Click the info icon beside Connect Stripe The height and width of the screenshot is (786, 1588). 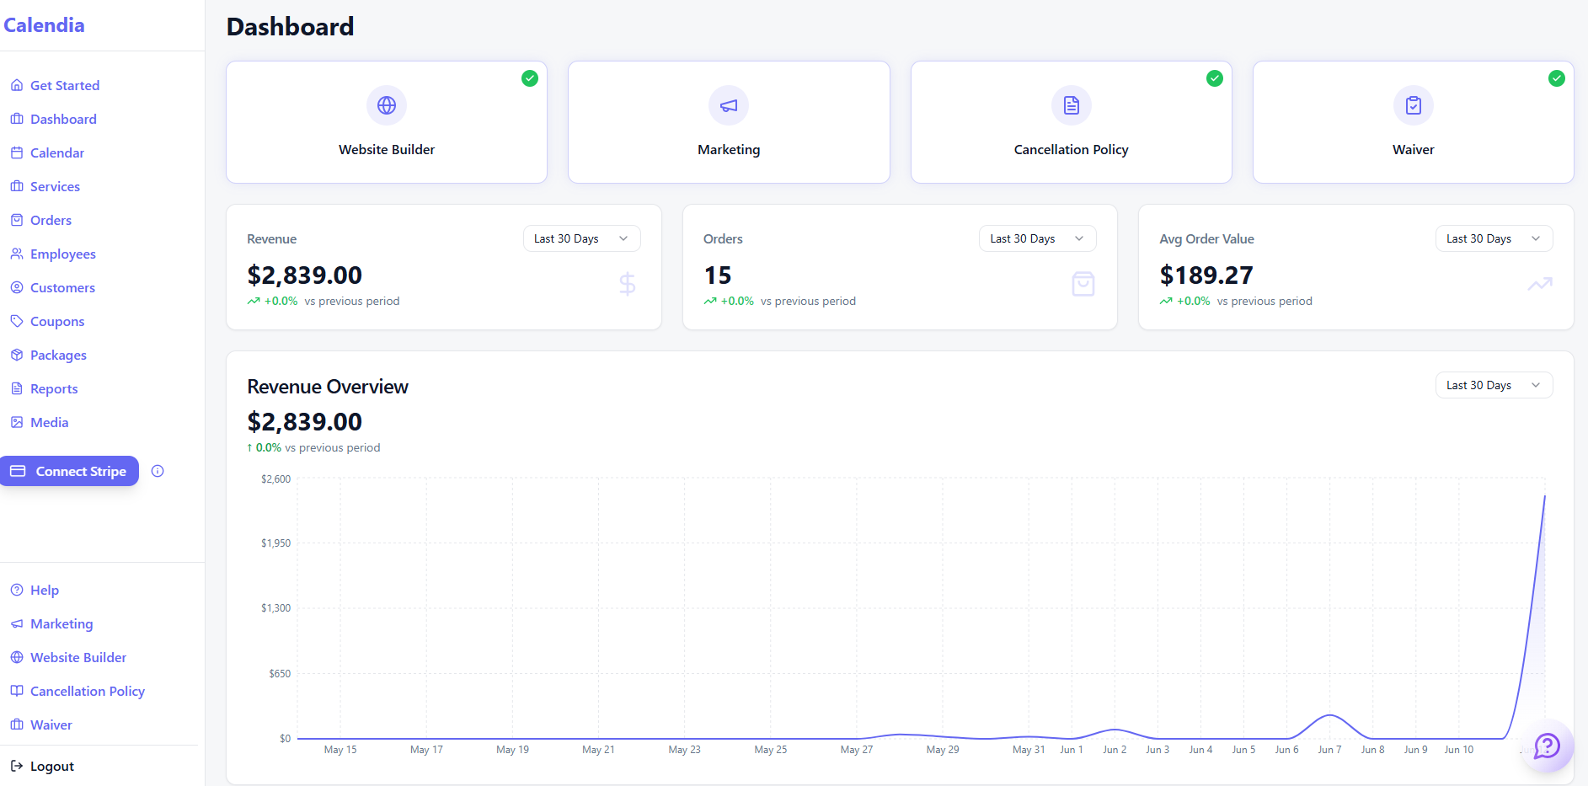158,471
